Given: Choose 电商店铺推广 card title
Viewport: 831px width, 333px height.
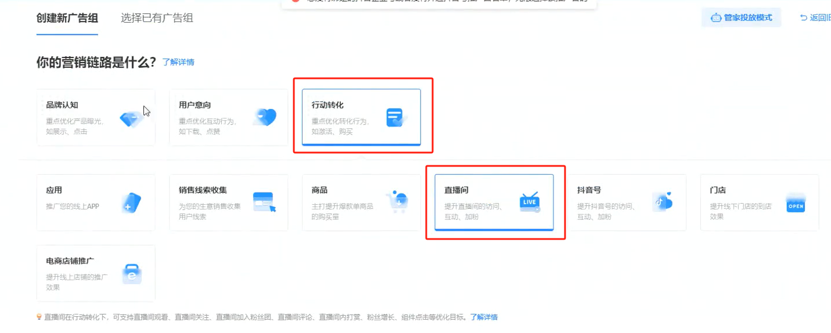Looking at the screenshot, I should (x=70, y=261).
